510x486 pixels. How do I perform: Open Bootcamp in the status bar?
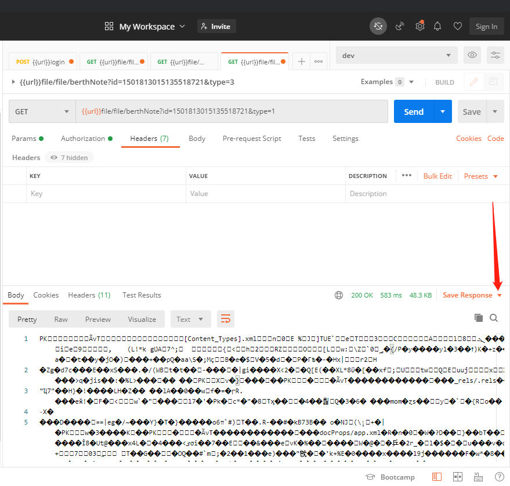point(390,477)
